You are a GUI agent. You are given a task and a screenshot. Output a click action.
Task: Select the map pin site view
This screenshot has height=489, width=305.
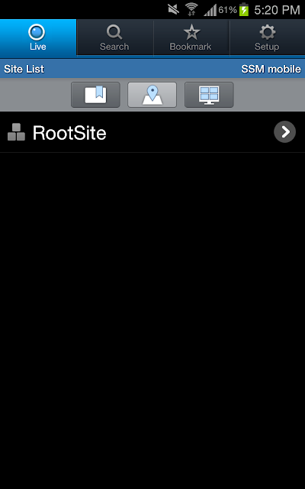coord(152,95)
